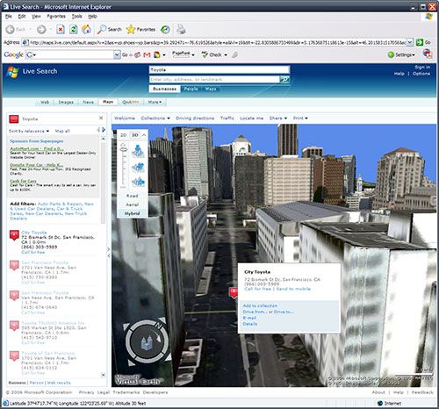Open Gmail icon in Google toolbar
This screenshot has height=409, width=439.
click(x=147, y=54)
